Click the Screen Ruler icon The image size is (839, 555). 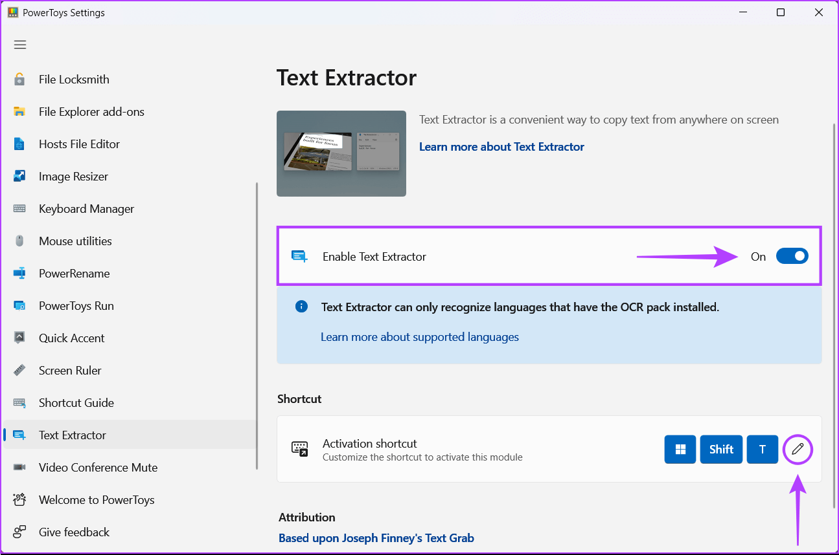[19, 371]
